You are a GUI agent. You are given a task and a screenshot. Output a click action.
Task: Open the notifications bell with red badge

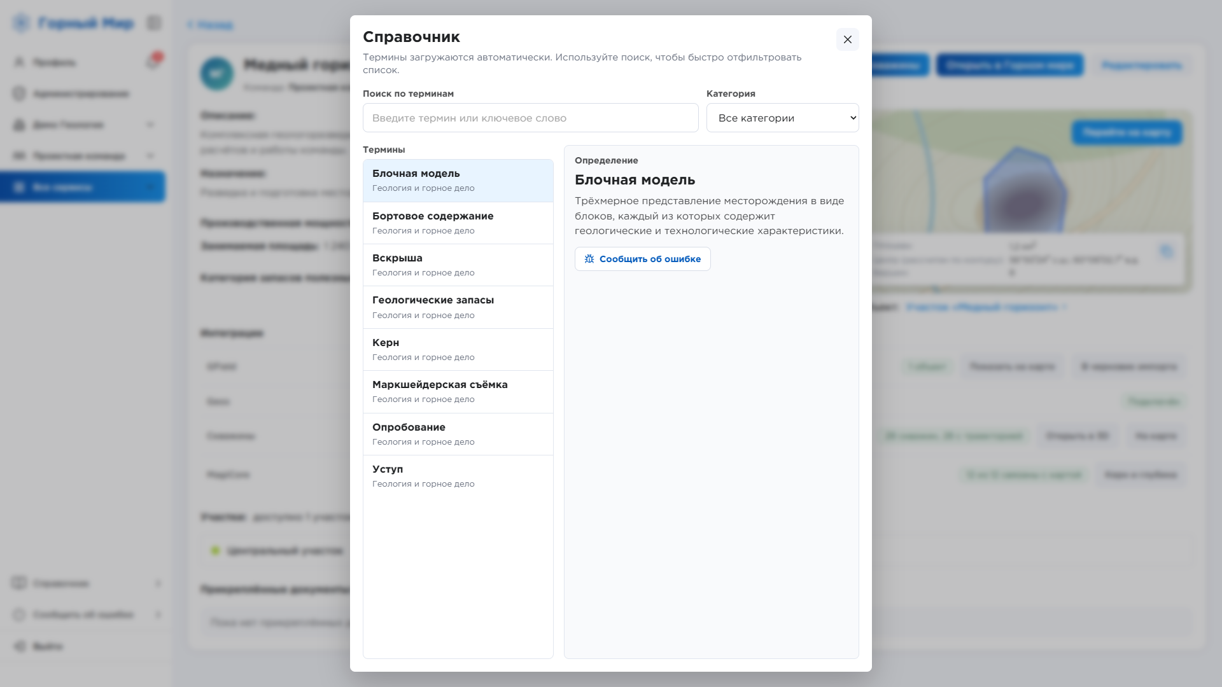[x=153, y=61]
